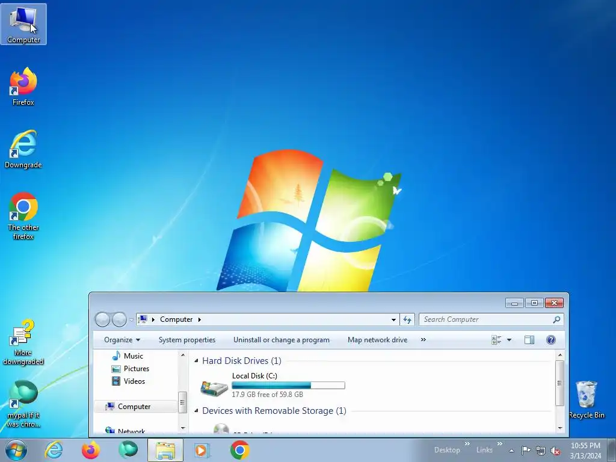
Task: Toggle the preview pane
Action: tap(529, 340)
